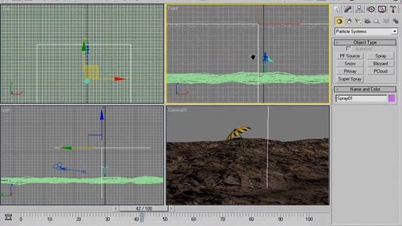Click the Left viewport label
The width and height of the screenshot is (402, 226).
click(x=6, y=110)
